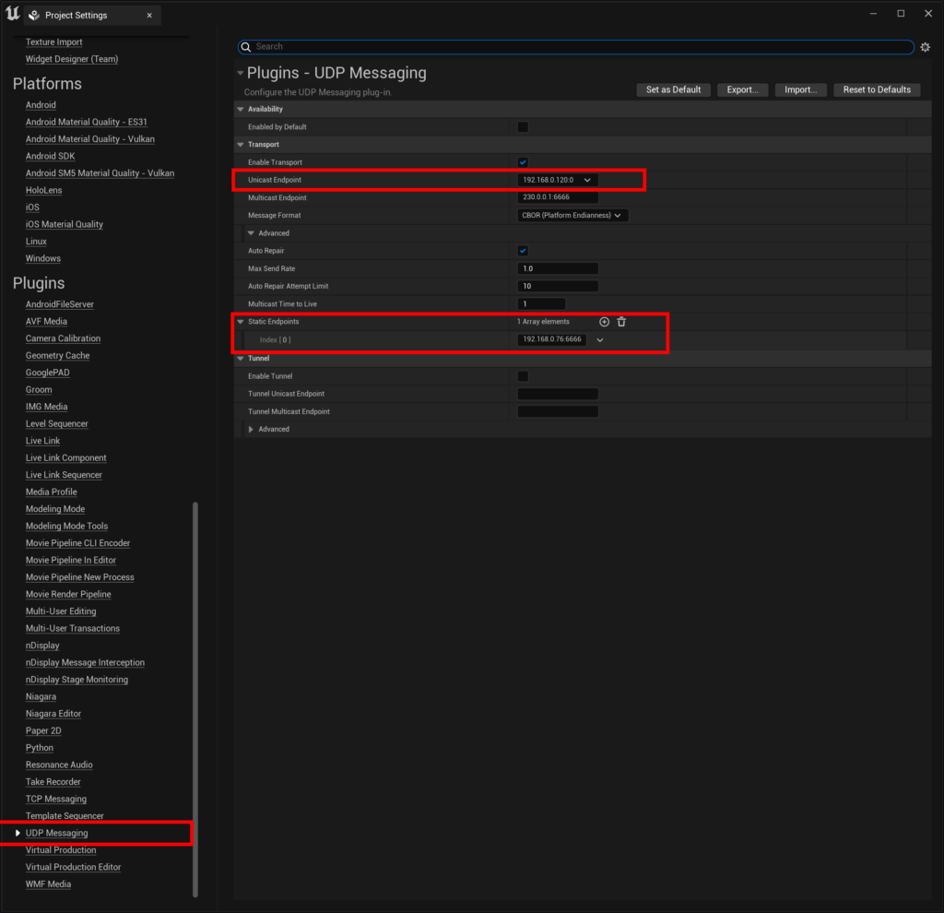Open nDisplay plugin settings
The height and width of the screenshot is (913, 944).
[42, 646]
